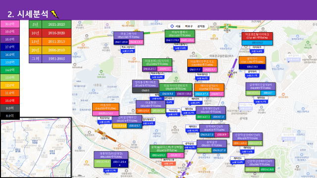Pick the 18.0억 purple legend swatch
Image resolution: width=317 pixels, height=178 pixels.
(10, 40)
